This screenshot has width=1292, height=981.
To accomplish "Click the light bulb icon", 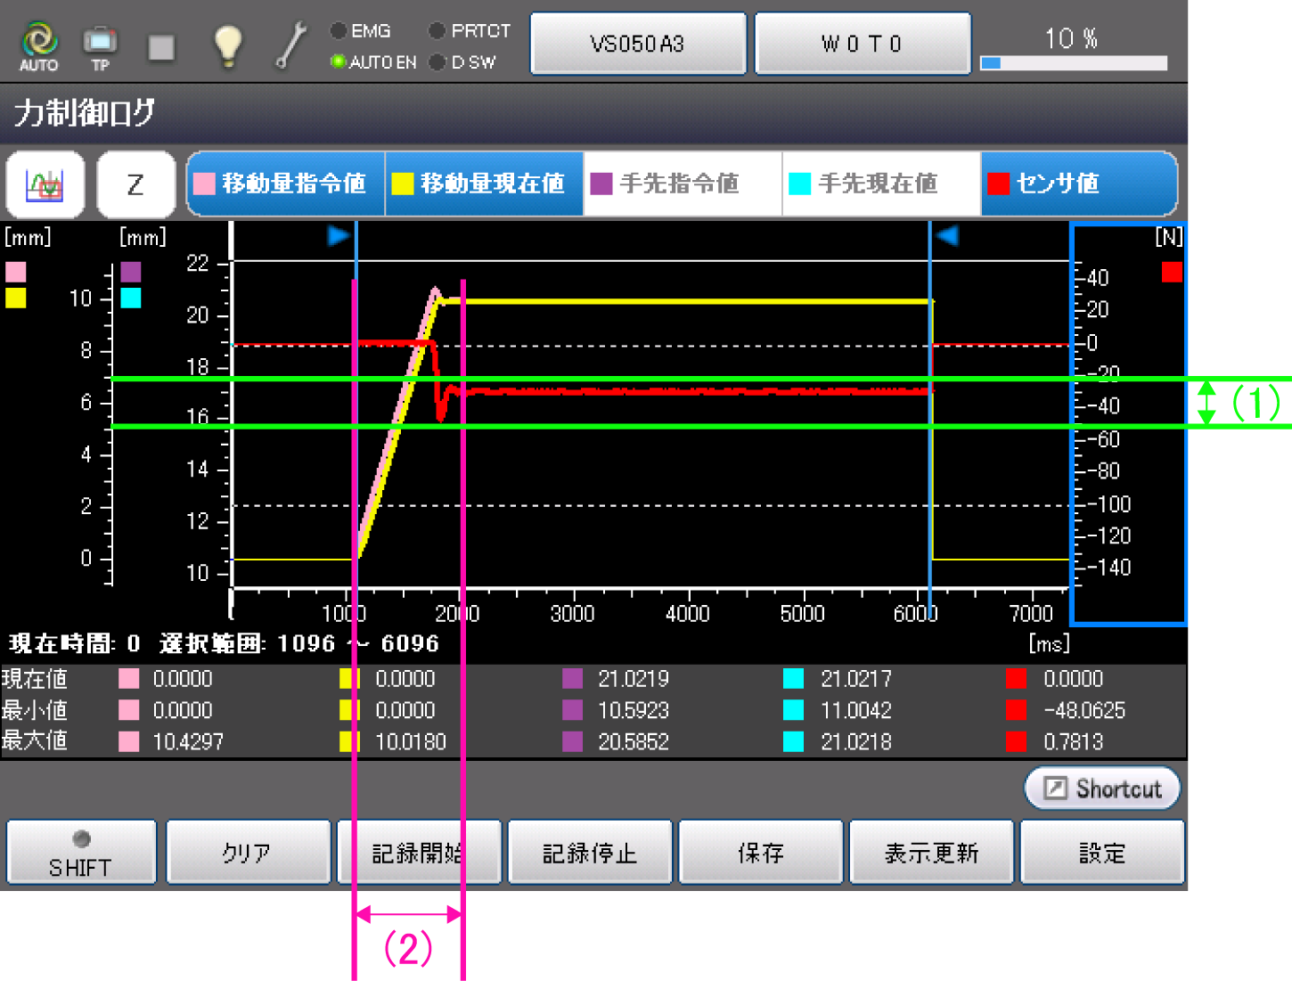I will click(227, 45).
